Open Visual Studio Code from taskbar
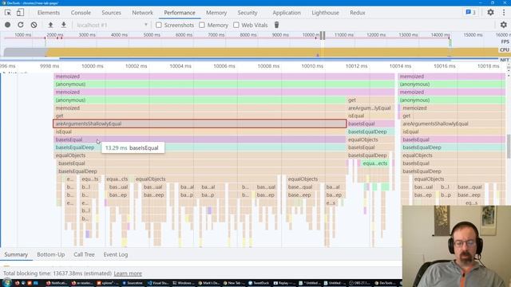511x287 pixels. (158, 283)
